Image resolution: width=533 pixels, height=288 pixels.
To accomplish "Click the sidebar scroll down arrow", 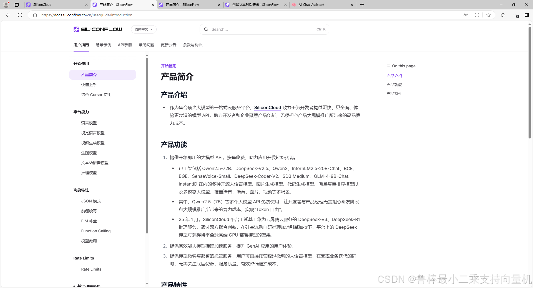I will click(x=147, y=283).
